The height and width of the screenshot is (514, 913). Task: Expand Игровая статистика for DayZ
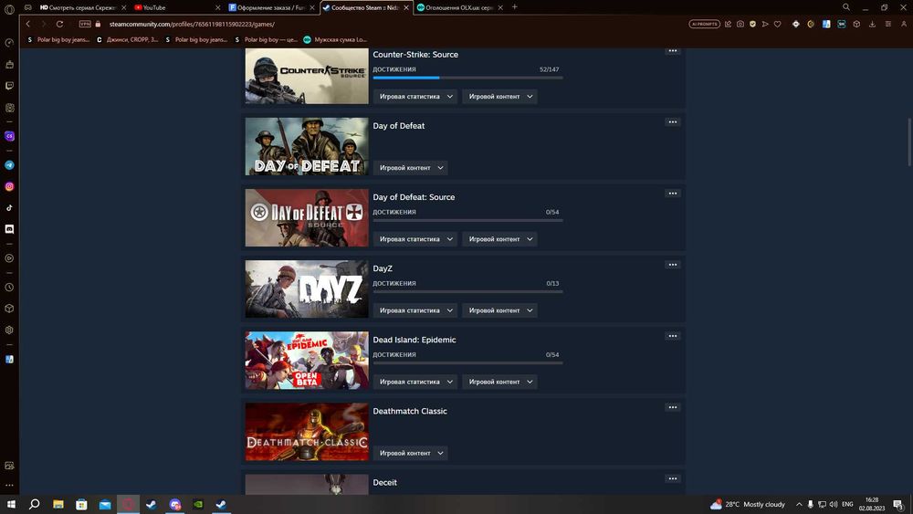415,310
